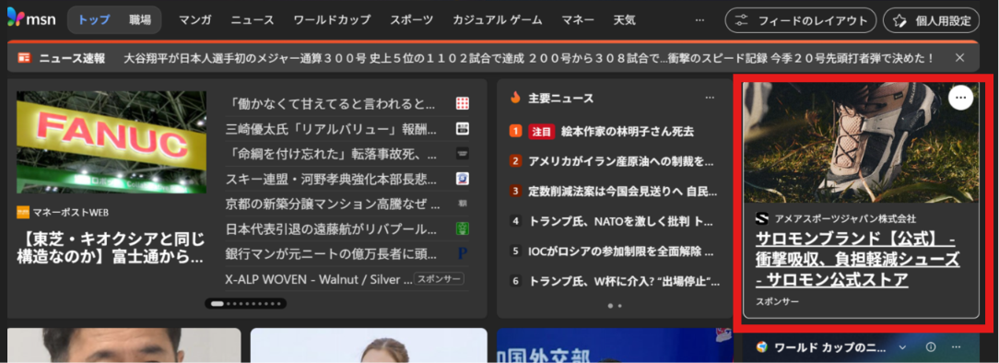Click the マネーポストWEB source icon
This screenshot has height=363, width=999.
click(x=23, y=212)
